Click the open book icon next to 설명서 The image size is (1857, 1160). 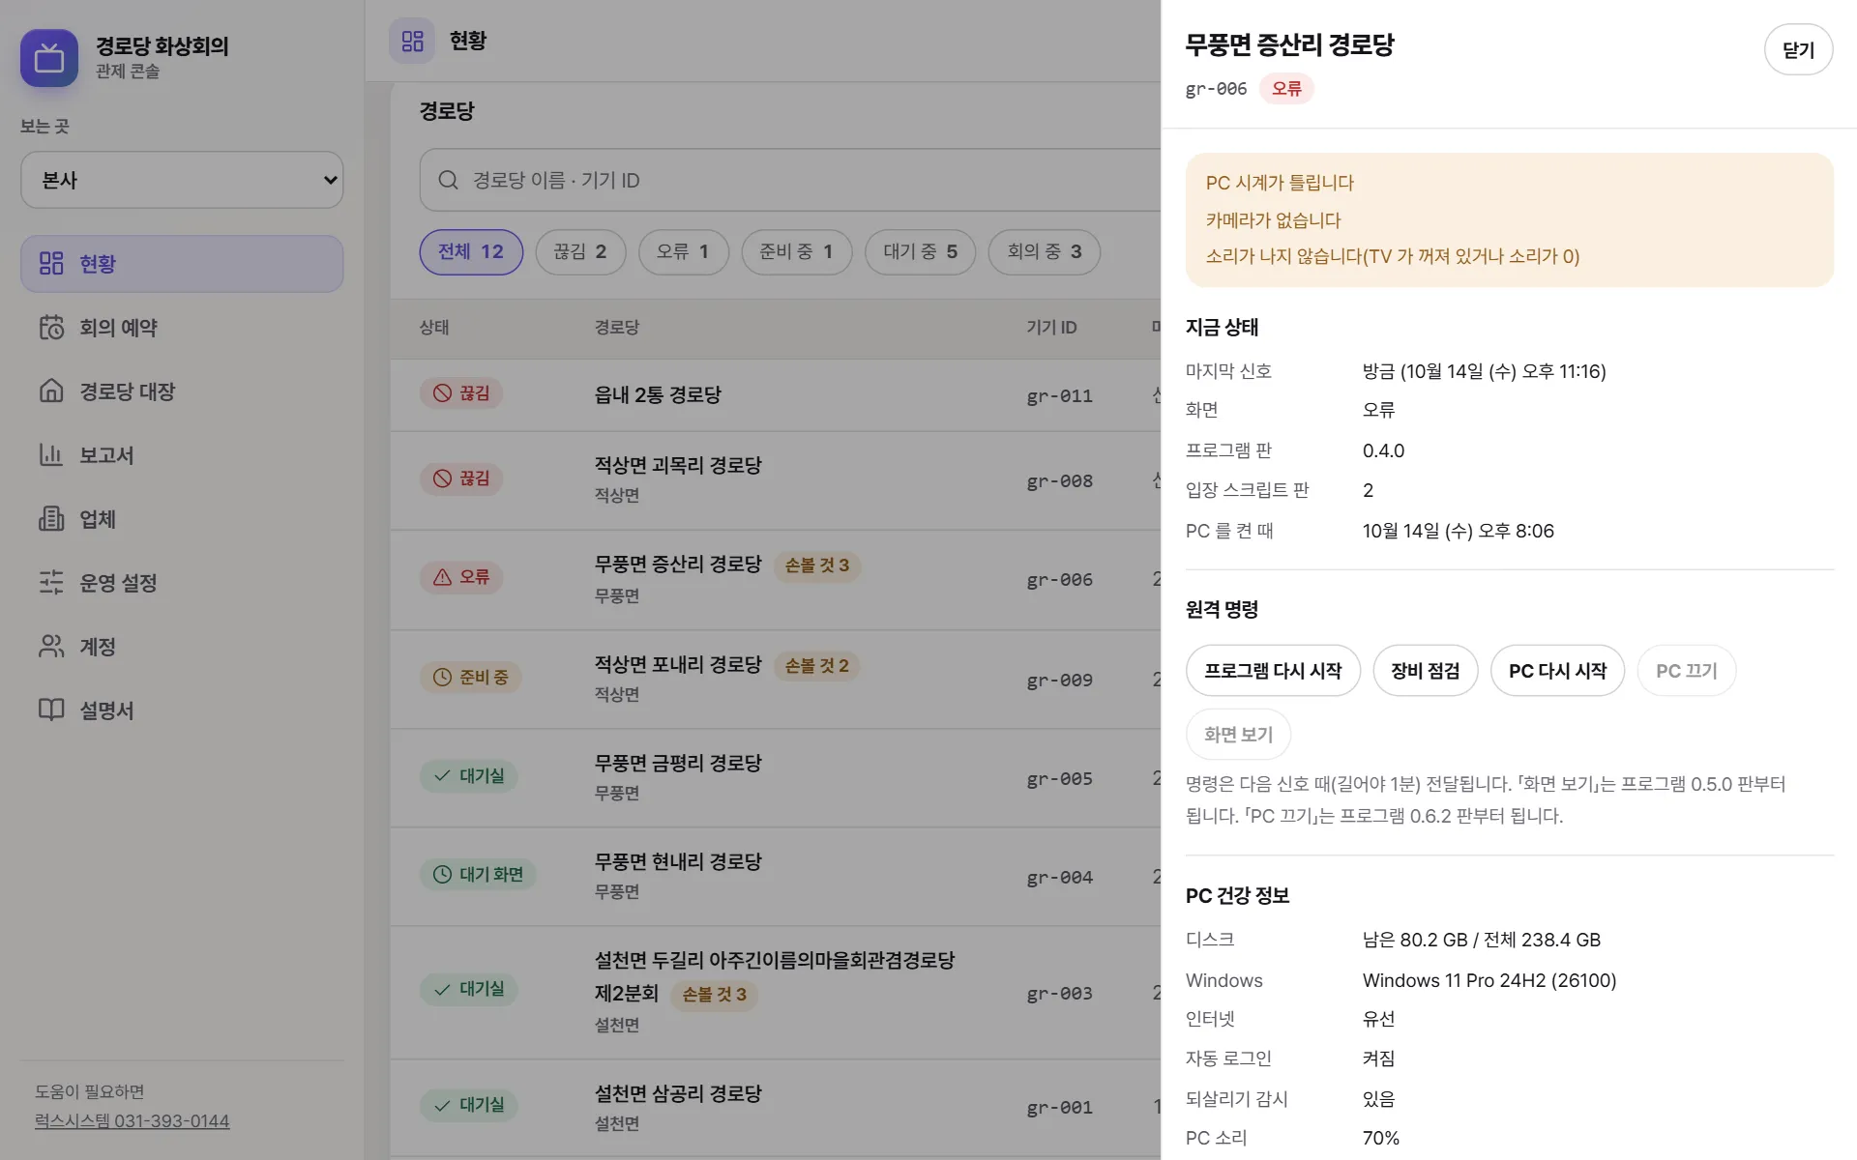tap(51, 710)
